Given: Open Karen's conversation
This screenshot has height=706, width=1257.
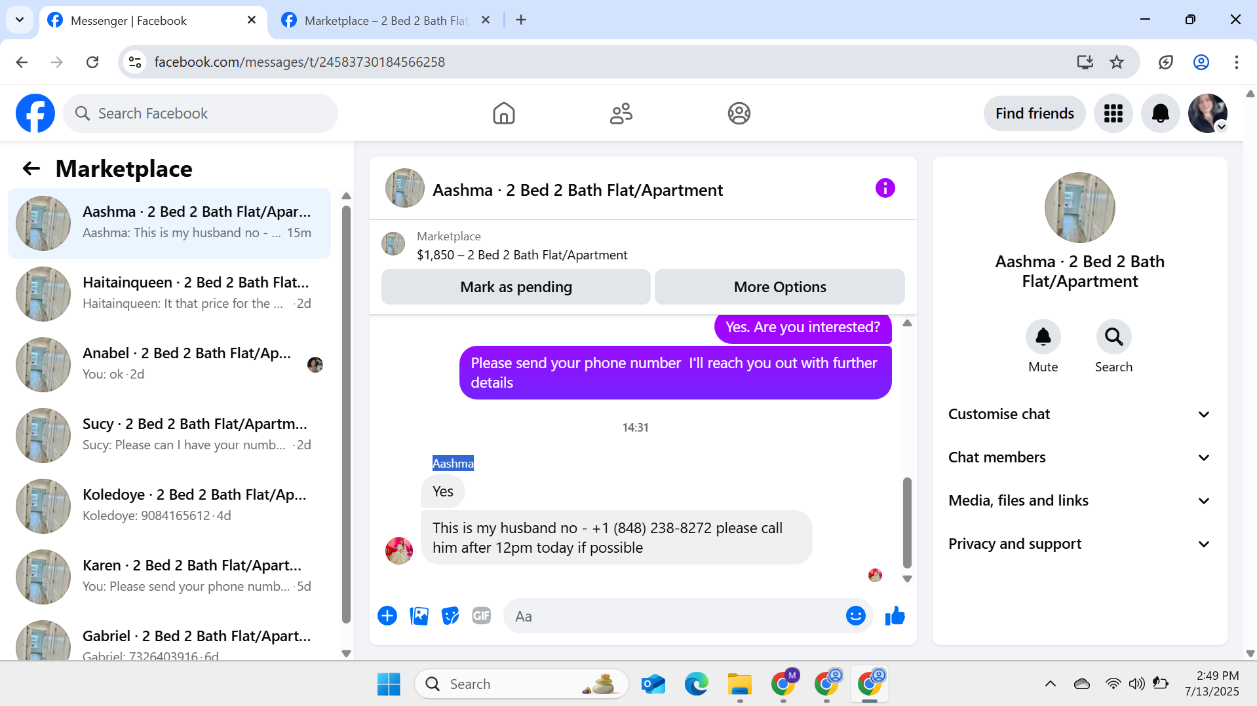Looking at the screenshot, I should coord(169,576).
